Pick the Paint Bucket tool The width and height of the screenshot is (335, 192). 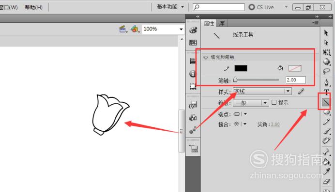[x=326, y=162]
